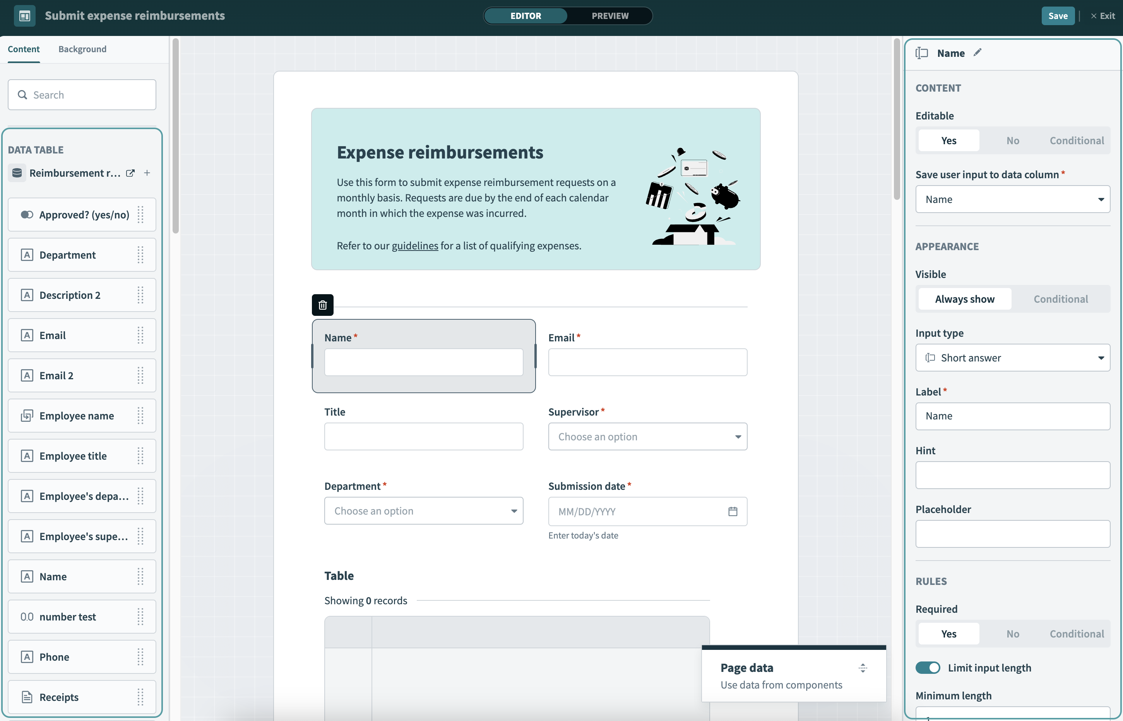The image size is (1123, 721).
Task: Toggle off Limit input length switch
Action: [928, 668]
